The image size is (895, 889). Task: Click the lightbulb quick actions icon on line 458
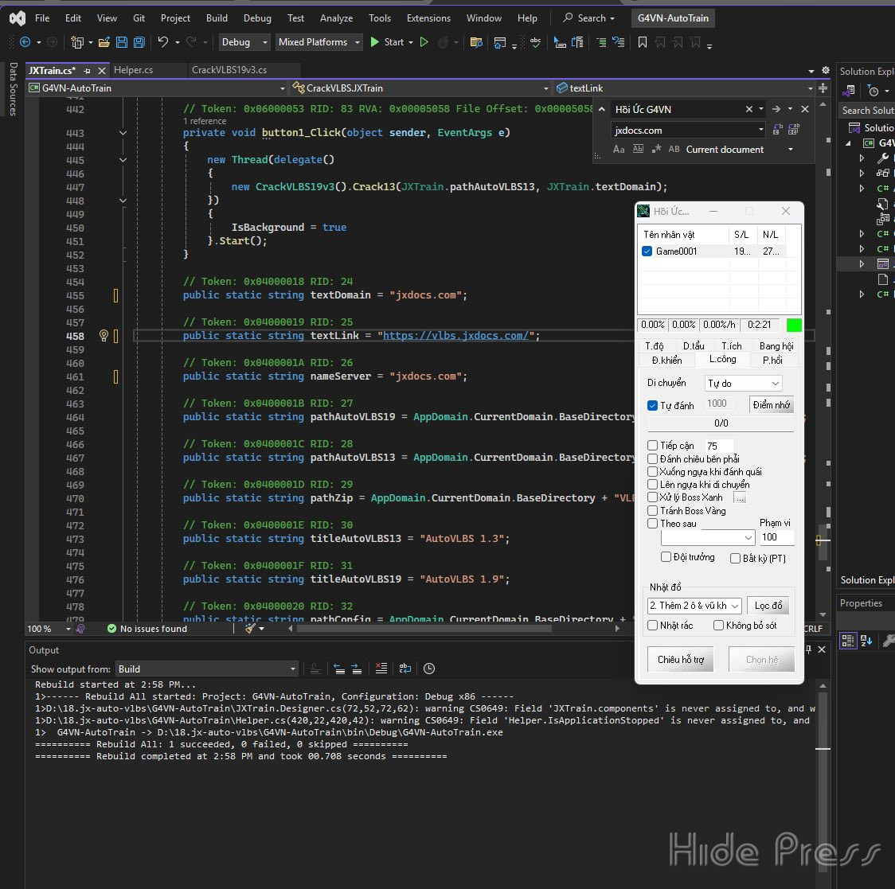(x=104, y=336)
